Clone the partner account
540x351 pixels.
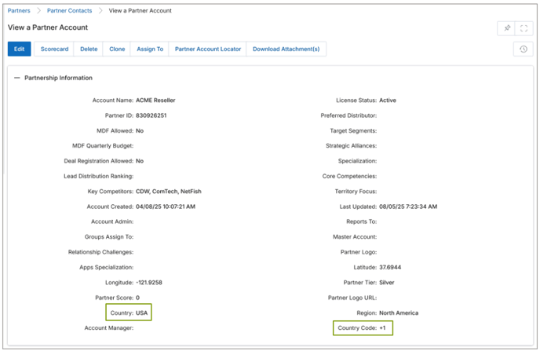coord(117,49)
